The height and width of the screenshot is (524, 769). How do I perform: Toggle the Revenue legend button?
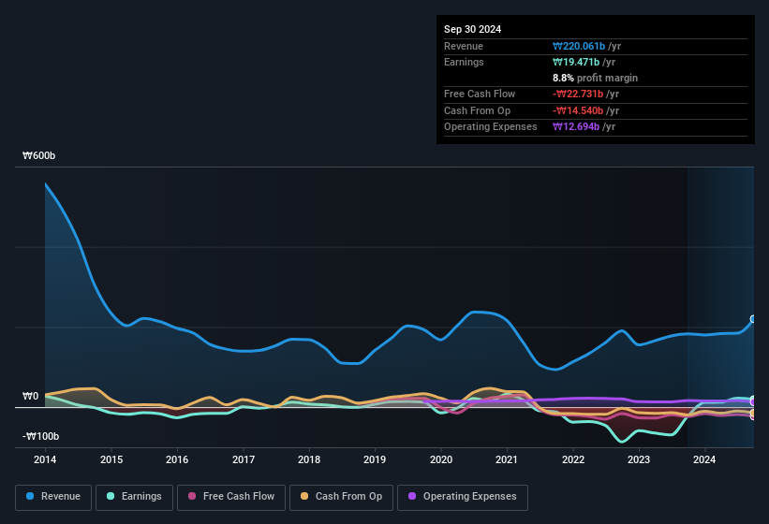(53, 496)
